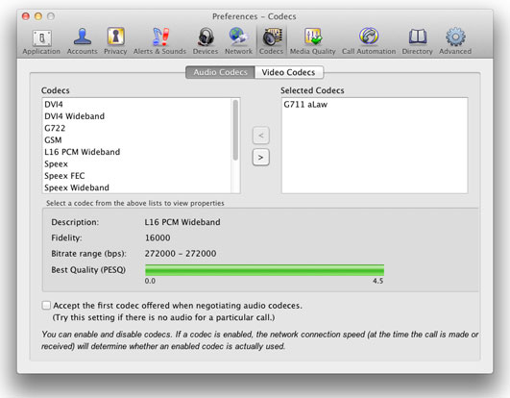Select the Audio Codecs tab
Viewport: 510px width, 398px height.
[x=220, y=72]
